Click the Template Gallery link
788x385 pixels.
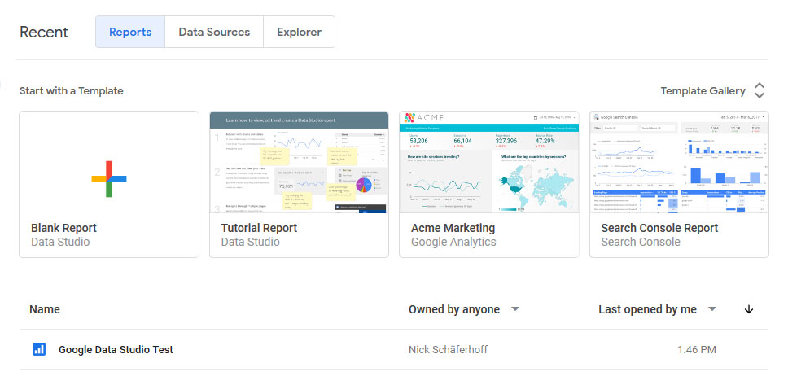703,91
